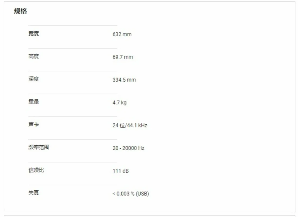Click the kHz text in sound card row
The image size is (298, 217).
click(x=142, y=125)
